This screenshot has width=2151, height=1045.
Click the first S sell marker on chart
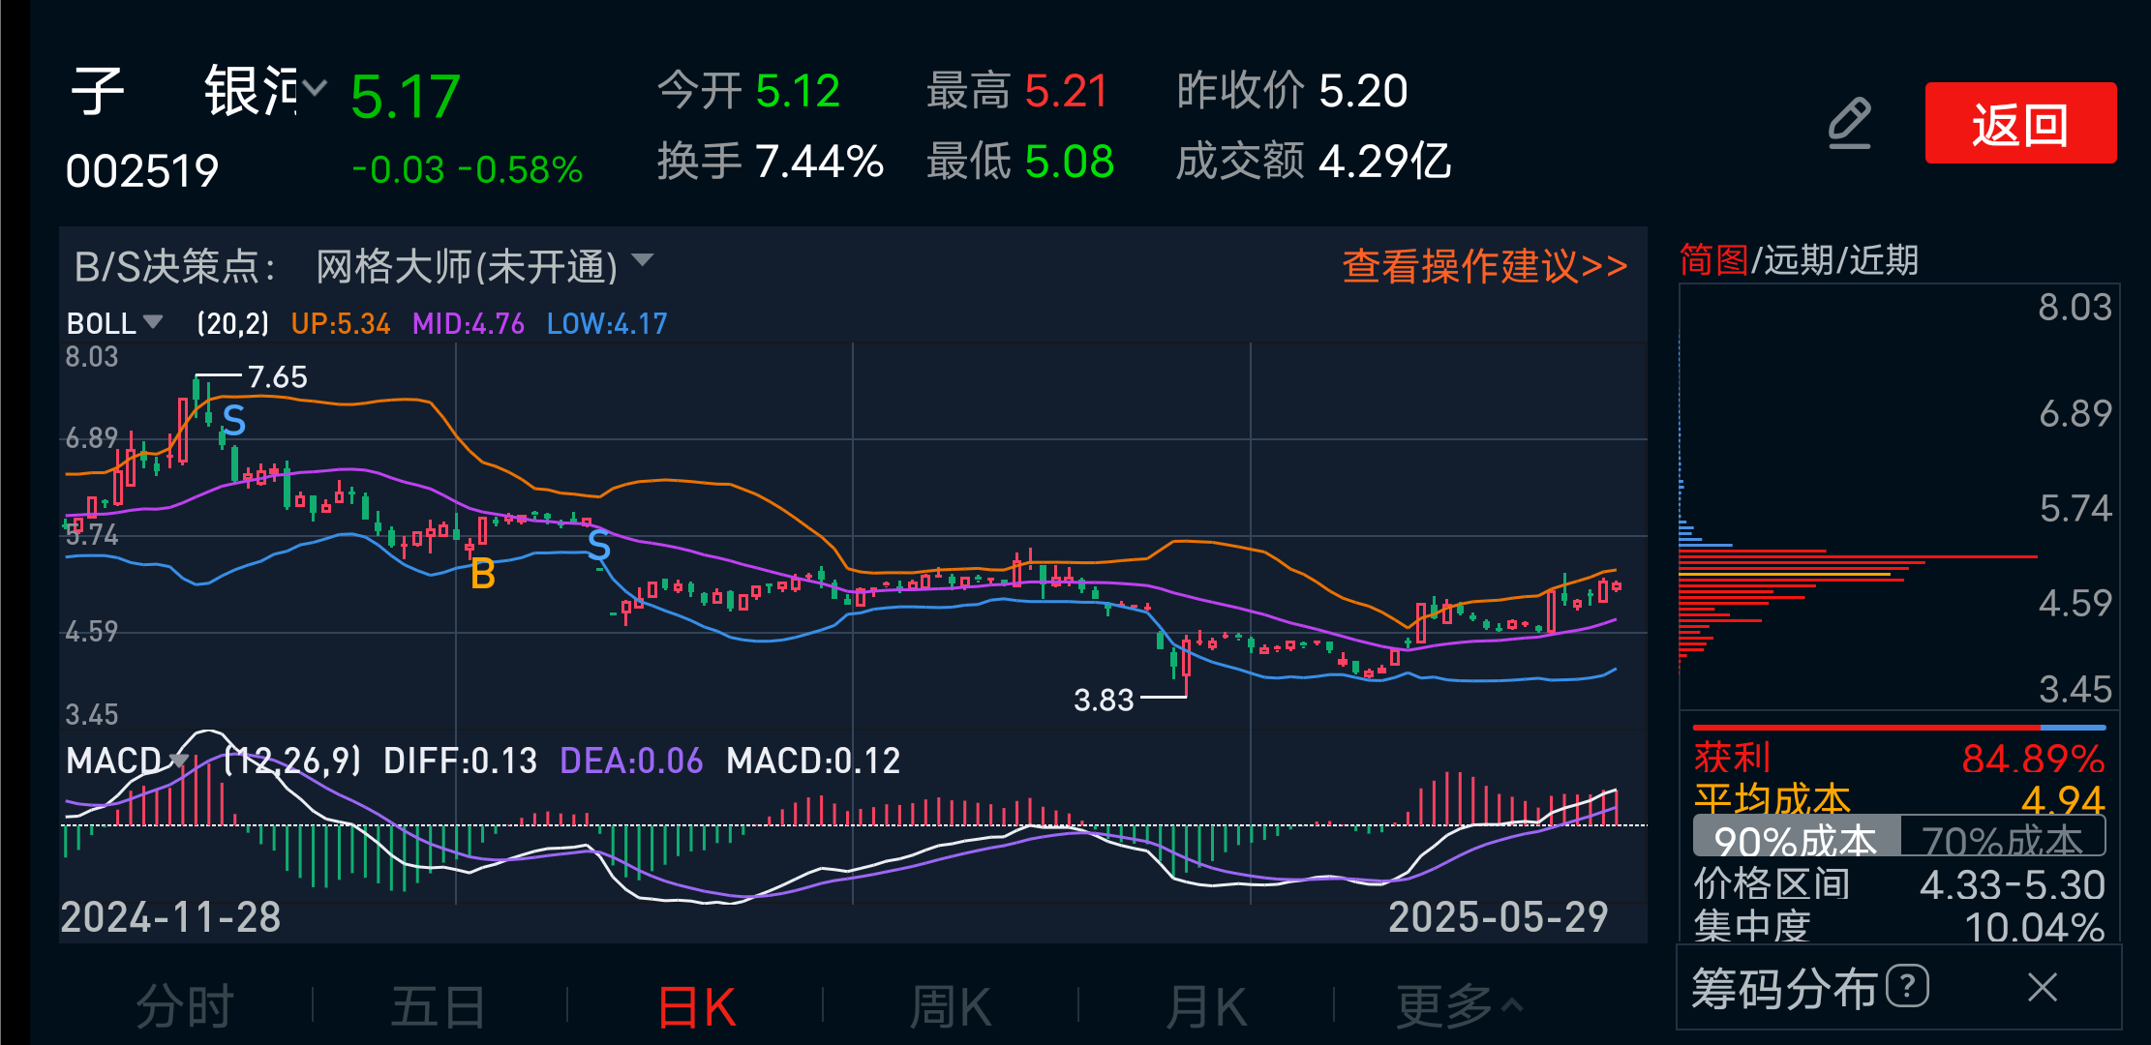[234, 421]
